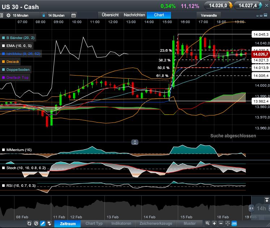Select the Chart tab
Screen dimensions: 270x228
(159, 15)
